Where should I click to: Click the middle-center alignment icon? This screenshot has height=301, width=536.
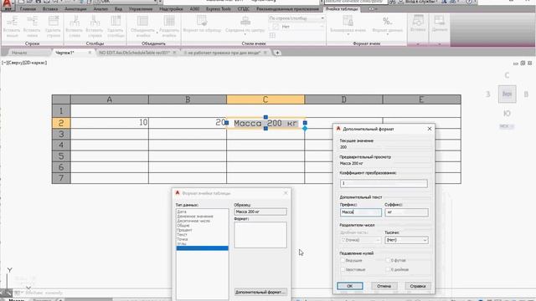(x=245, y=21)
